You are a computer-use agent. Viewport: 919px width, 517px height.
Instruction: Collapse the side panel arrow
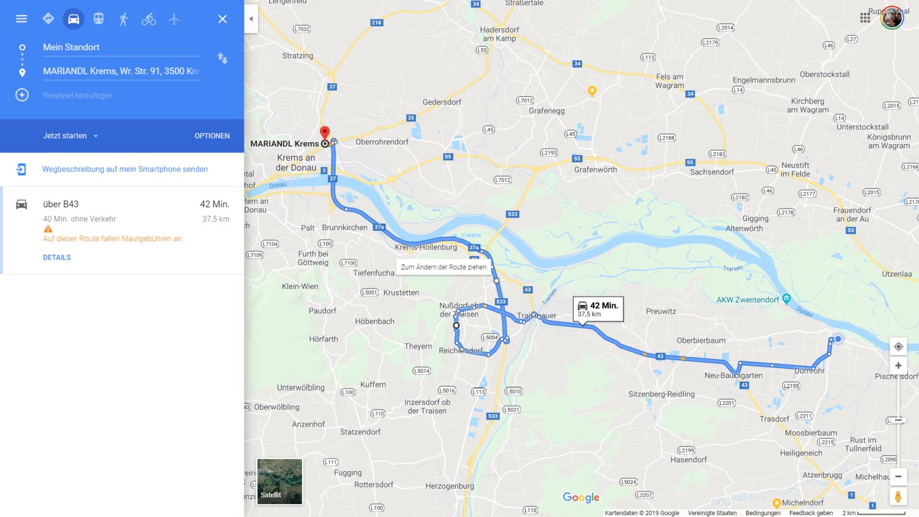pos(251,19)
